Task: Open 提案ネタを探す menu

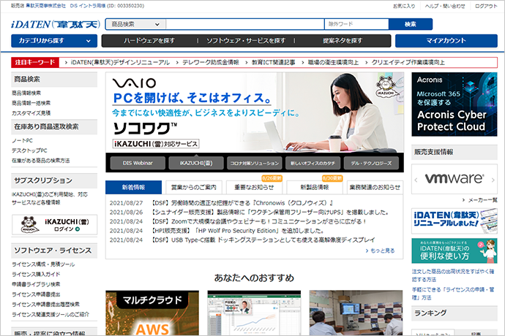Action: coord(343,41)
